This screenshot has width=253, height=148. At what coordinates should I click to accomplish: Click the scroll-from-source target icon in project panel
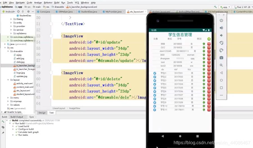(18, 12)
